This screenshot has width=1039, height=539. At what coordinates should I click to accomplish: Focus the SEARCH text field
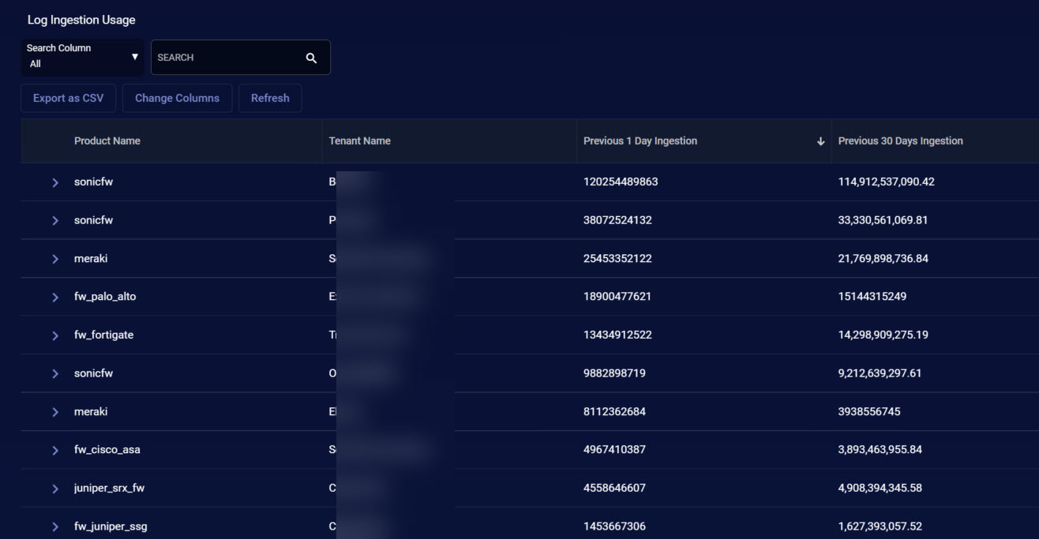tap(225, 58)
